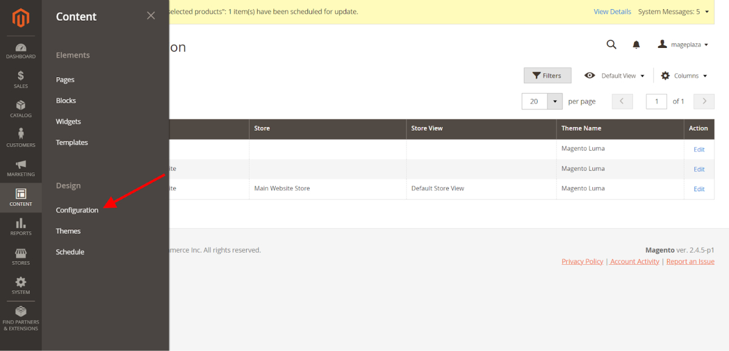Click the Action column header
Screen dimensions: 729x351
[699, 129]
